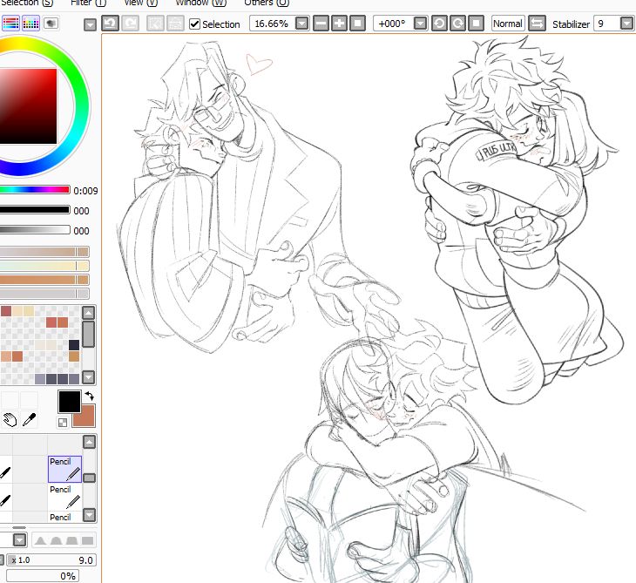Click the first tan color mixer bar
Image resolution: width=636 pixels, height=583 pixels.
[44, 252]
